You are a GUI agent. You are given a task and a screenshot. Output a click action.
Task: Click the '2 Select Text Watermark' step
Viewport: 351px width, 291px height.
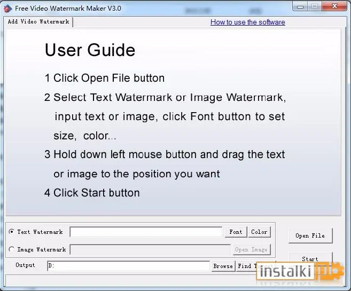pyautogui.click(x=165, y=116)
